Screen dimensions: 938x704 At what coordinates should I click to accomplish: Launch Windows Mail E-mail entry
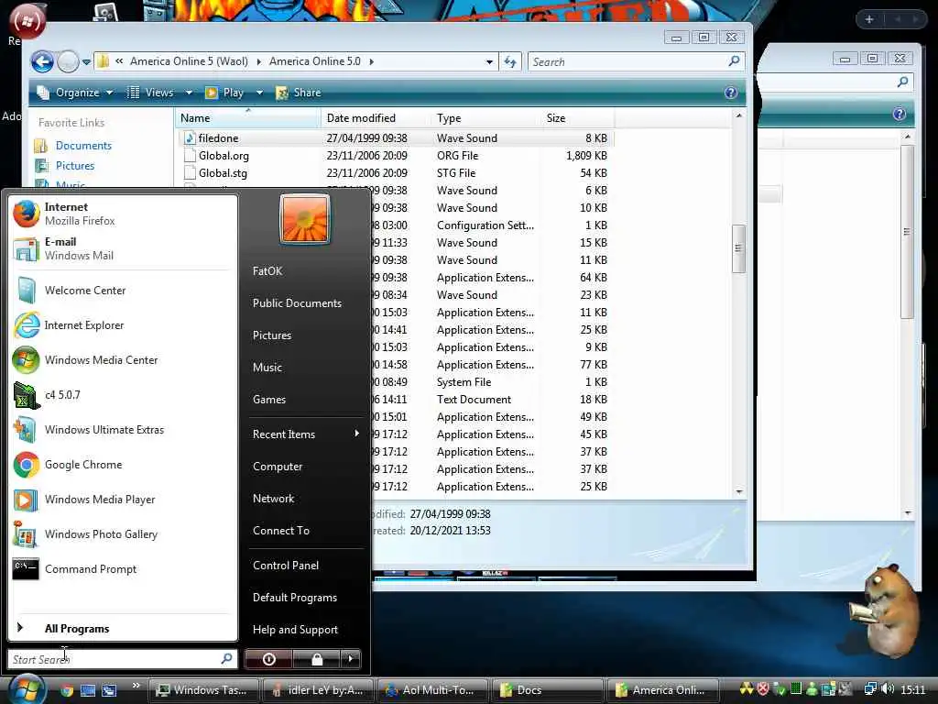(x=123, y=248)
